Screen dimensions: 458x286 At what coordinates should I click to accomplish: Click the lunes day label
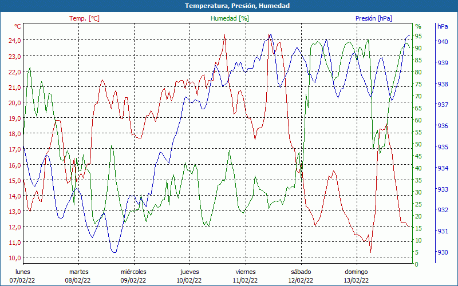click(x=22, y=272)
